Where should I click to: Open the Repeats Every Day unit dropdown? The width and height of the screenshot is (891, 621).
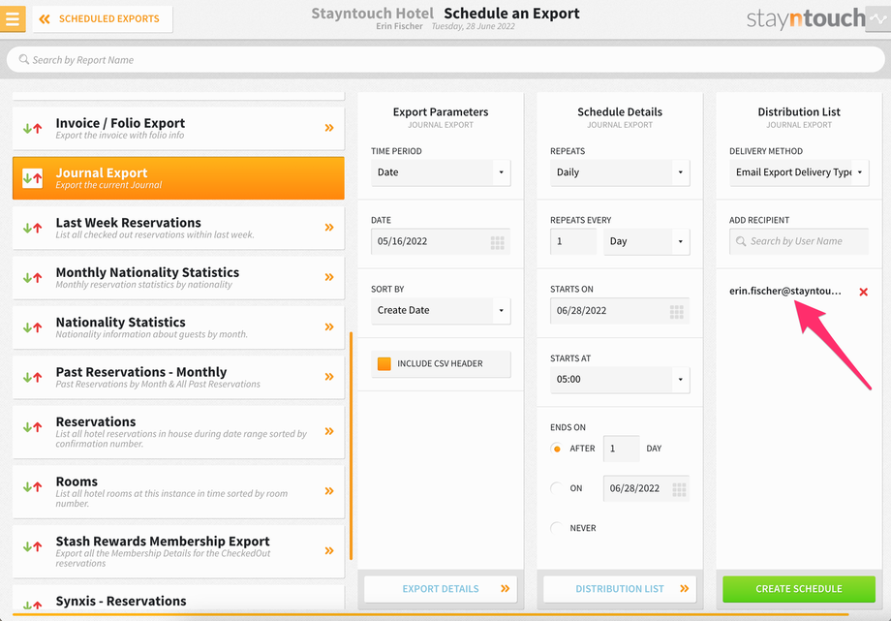(x=646, y=241)
